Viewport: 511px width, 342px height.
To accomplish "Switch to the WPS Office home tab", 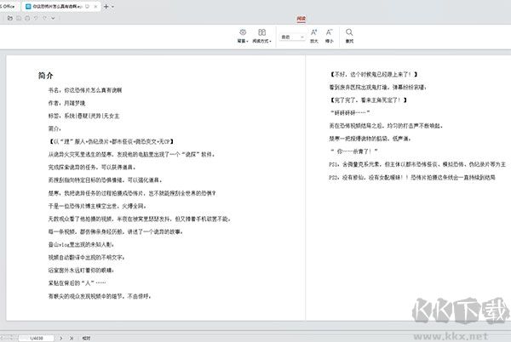I will (x=9, y=6).
